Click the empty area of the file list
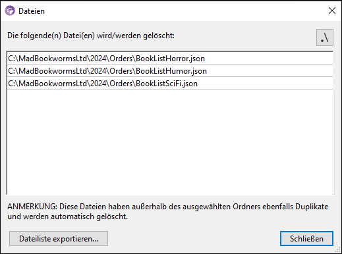Screen dimensions: 342x254 click(170, 141)
